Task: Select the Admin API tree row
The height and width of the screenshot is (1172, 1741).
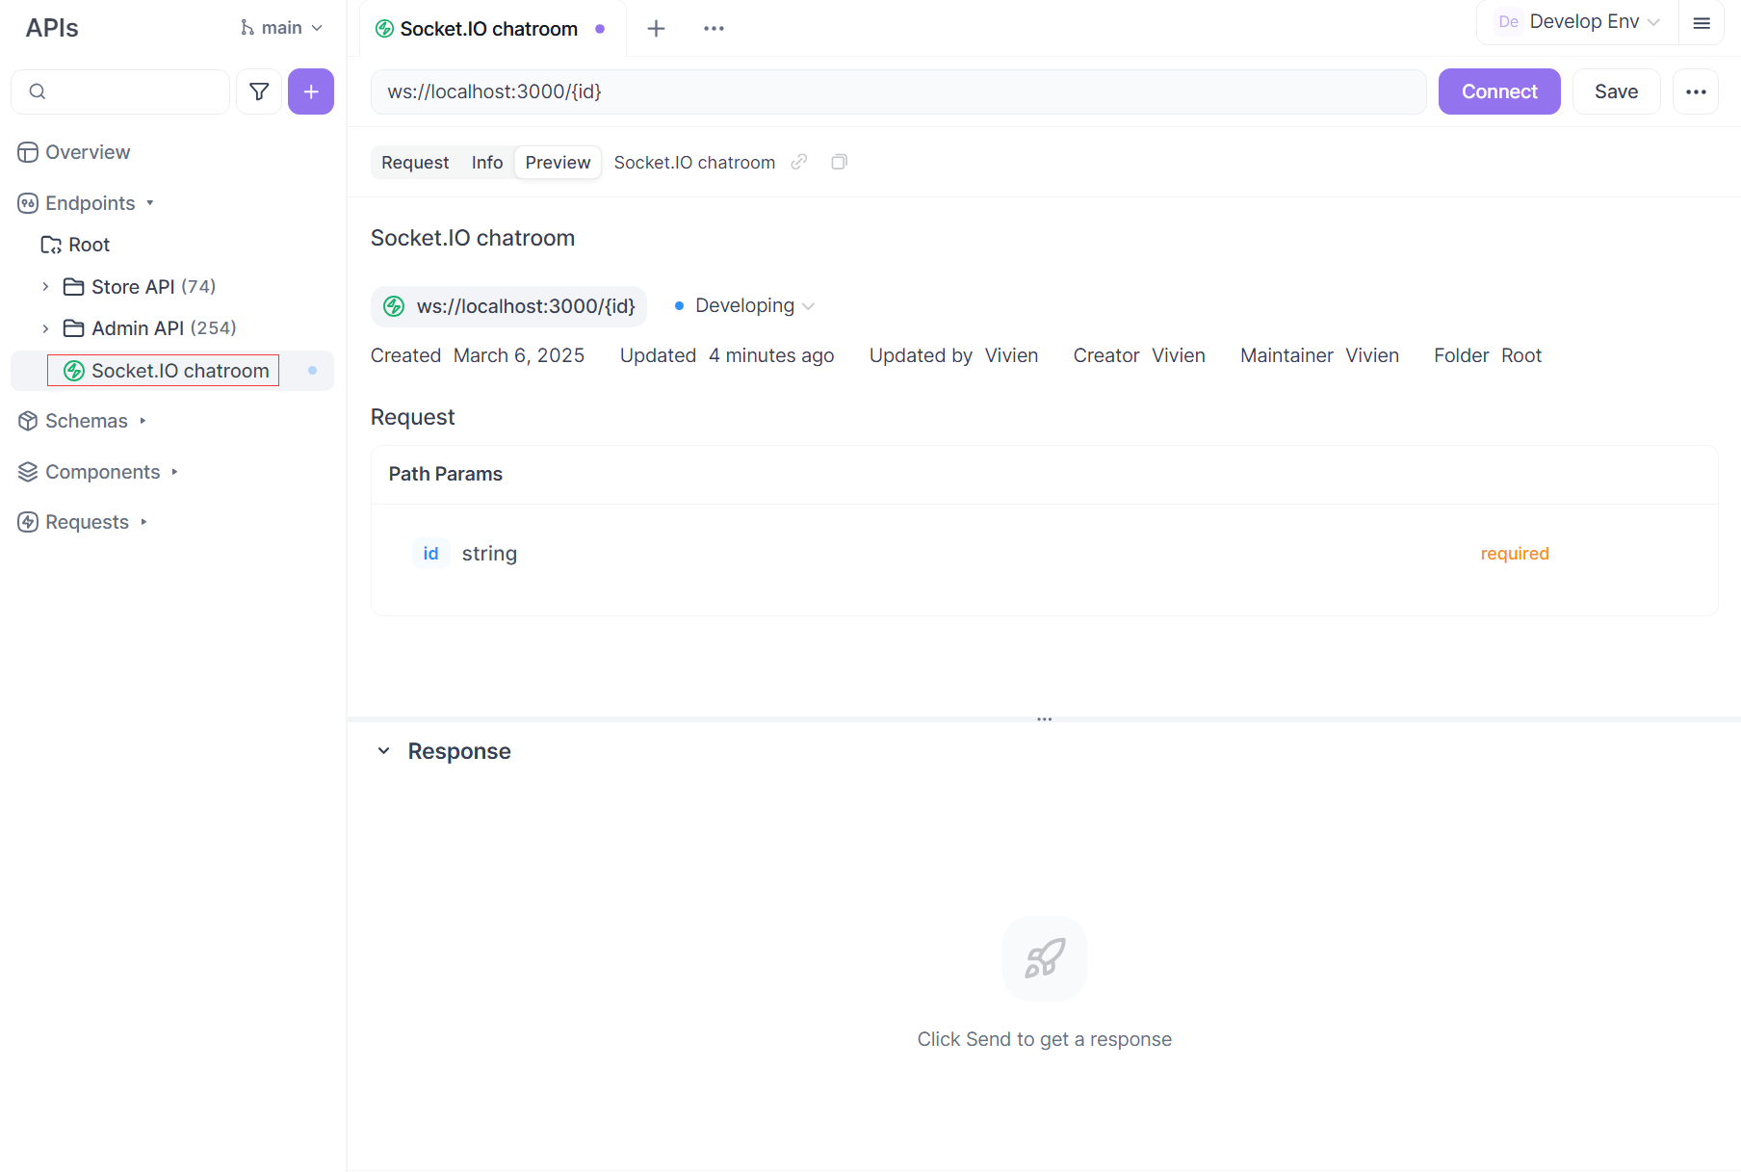Action: pos(171,328)
